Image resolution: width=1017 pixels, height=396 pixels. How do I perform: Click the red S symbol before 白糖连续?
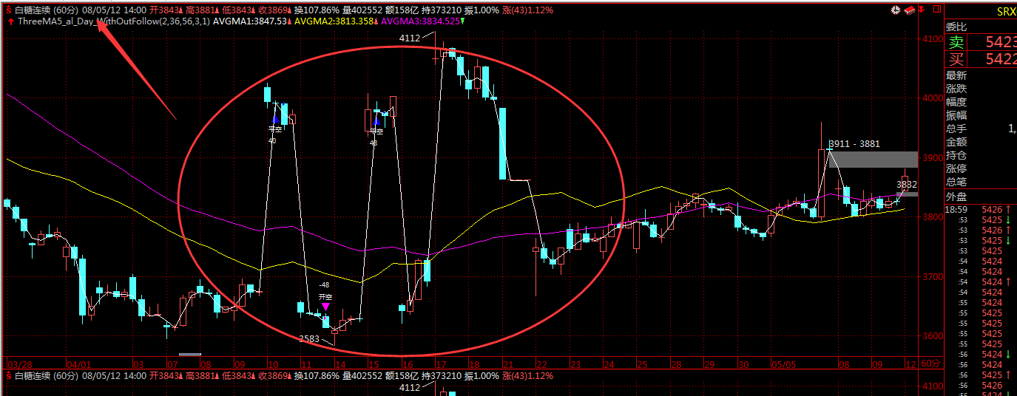(8, 11)
